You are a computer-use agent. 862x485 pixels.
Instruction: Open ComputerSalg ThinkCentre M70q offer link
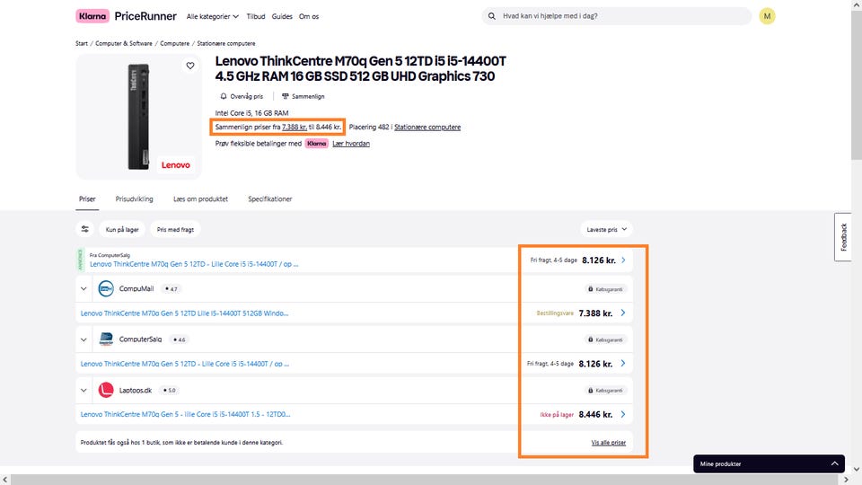pyautogui.click(x=185, y=364)
